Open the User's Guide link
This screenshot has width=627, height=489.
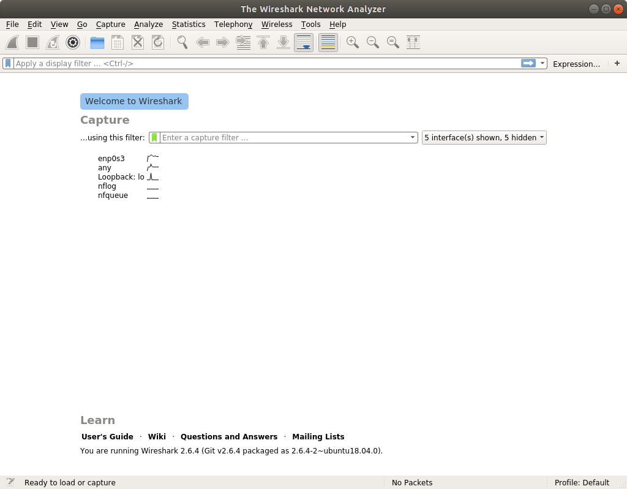point(107,436)
